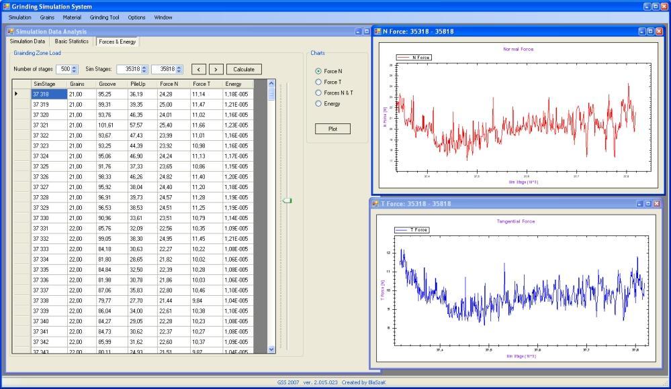Click the Force T column header
The width and height of the screenshot is (671, 389).
(207, 84)
